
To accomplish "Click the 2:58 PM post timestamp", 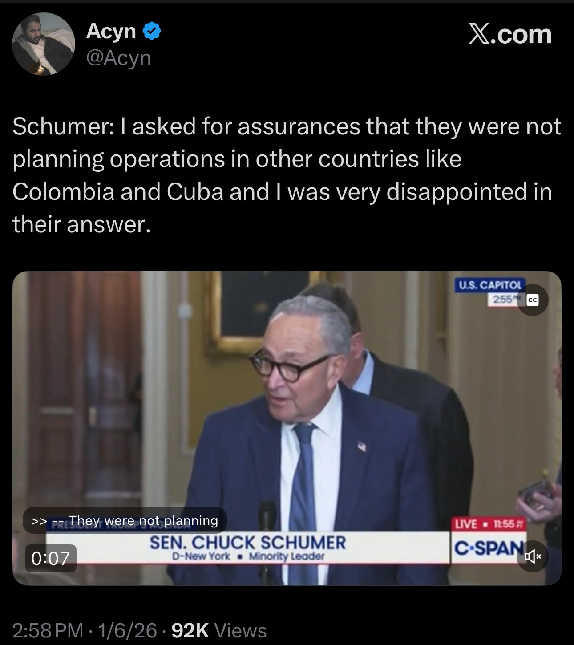I will pos(48,630).
